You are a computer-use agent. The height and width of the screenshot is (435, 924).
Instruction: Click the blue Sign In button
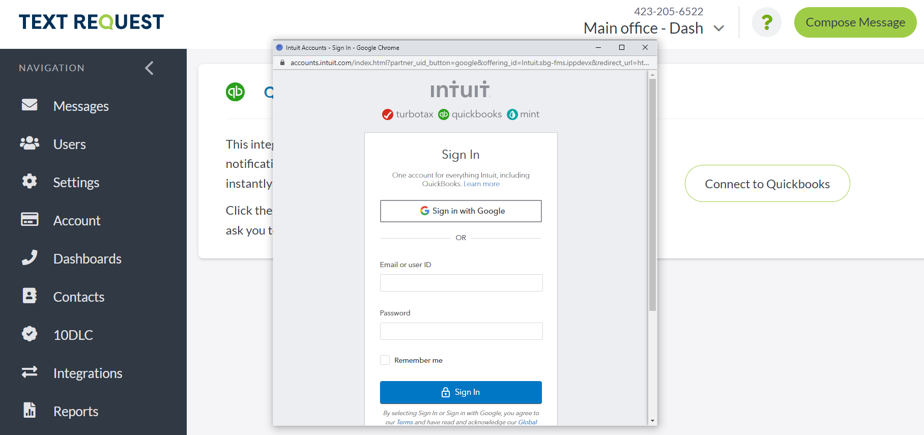pyautogui.click(x=461, y=392)
